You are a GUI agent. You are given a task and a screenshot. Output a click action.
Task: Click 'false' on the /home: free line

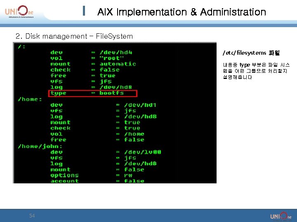[134, 140]
